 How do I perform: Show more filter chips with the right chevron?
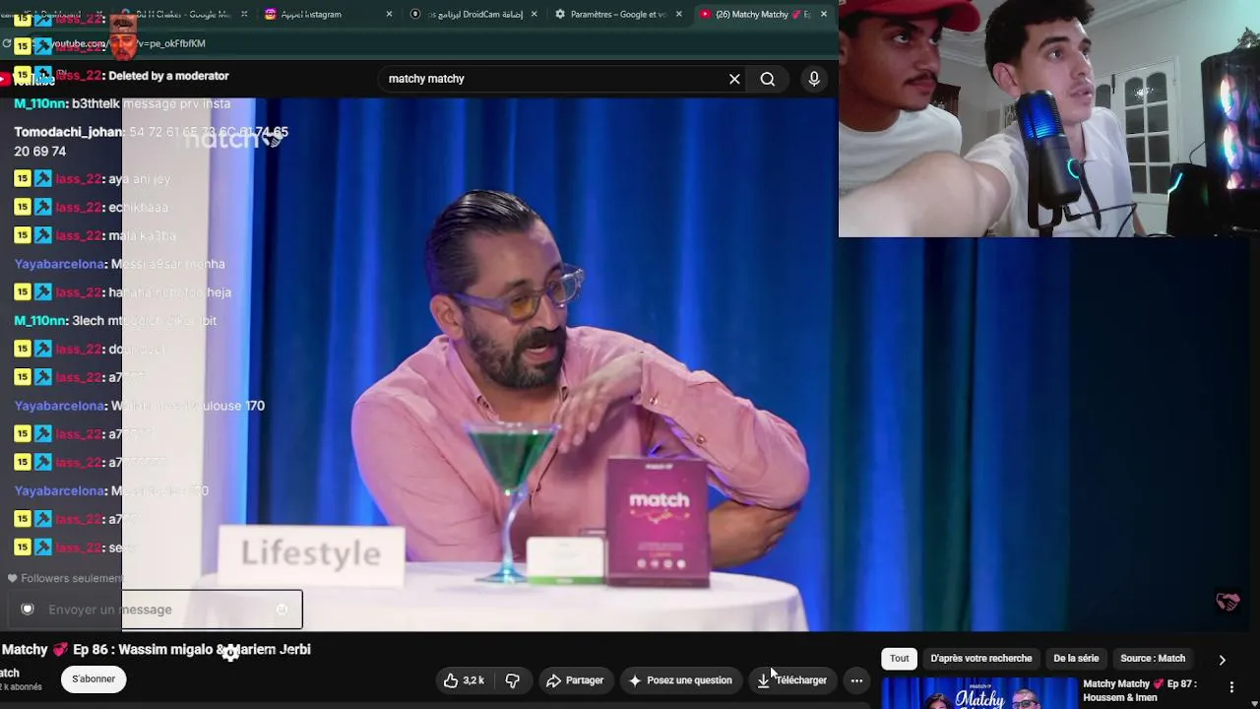pos(1223,660)
